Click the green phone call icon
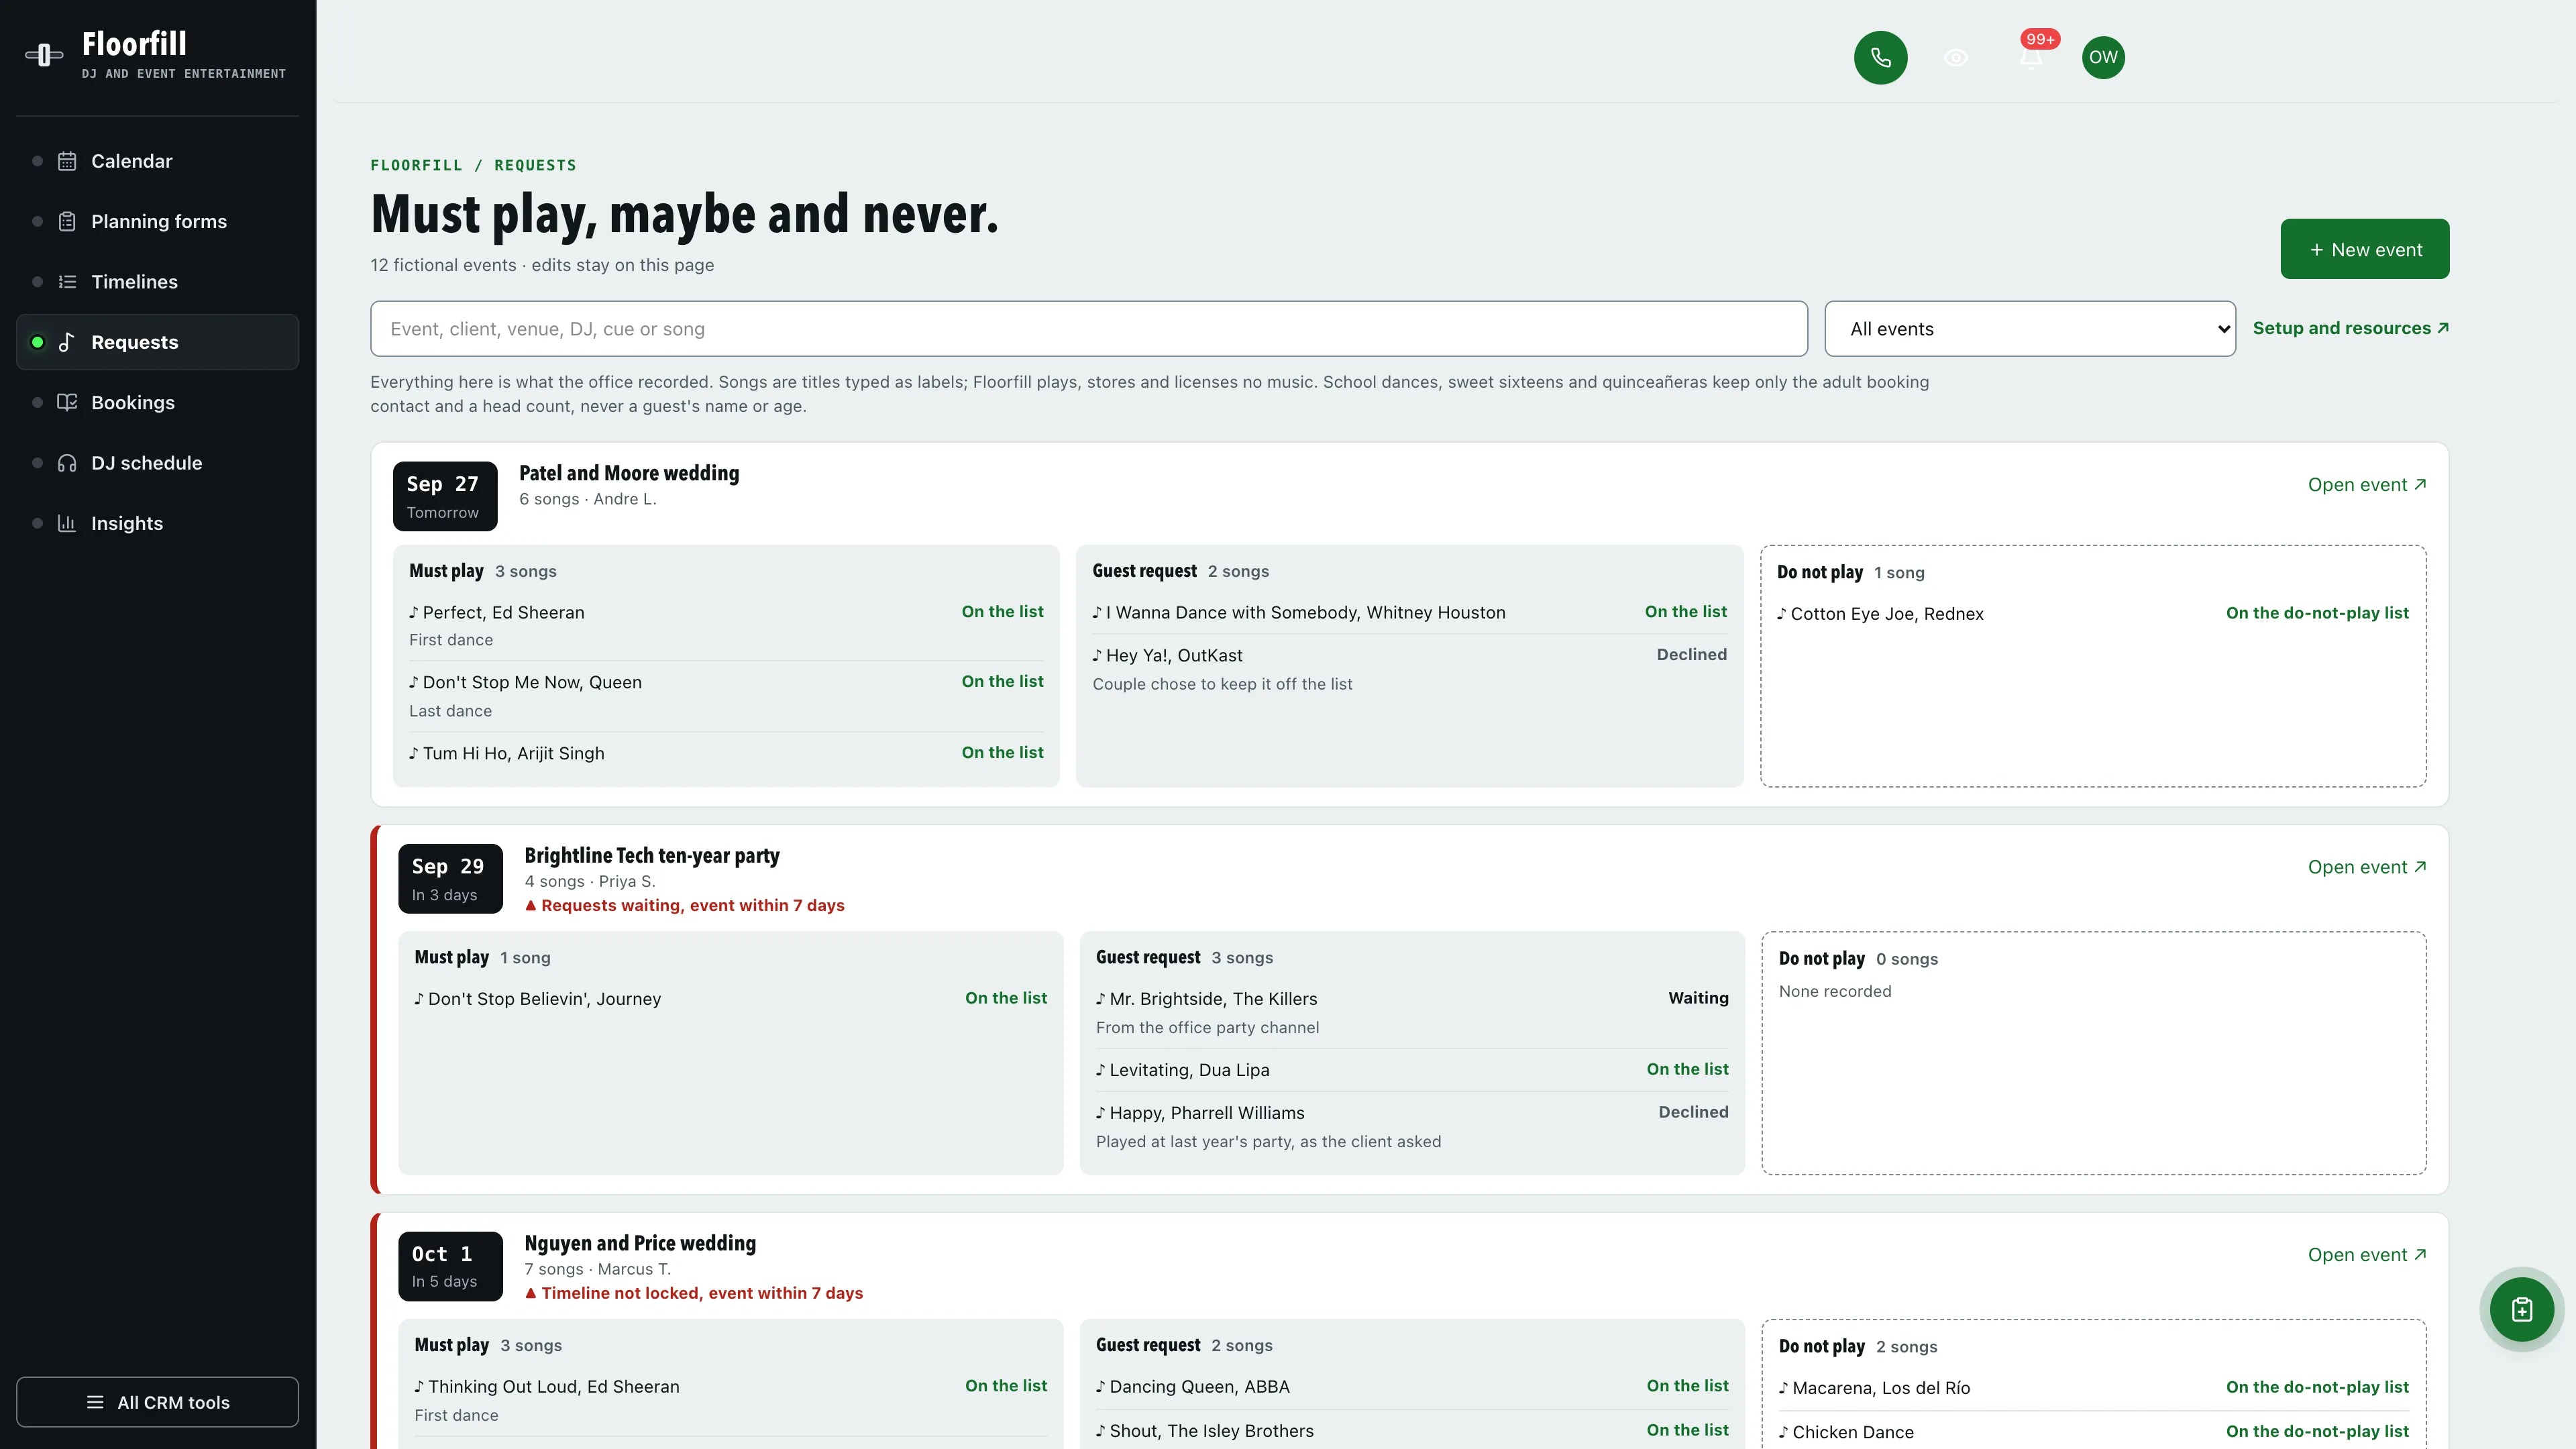This screenshot has height=1449, width=2576. [x=1880, y=57]
